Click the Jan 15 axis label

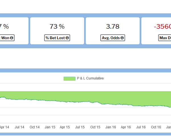(x=50, y=127)
